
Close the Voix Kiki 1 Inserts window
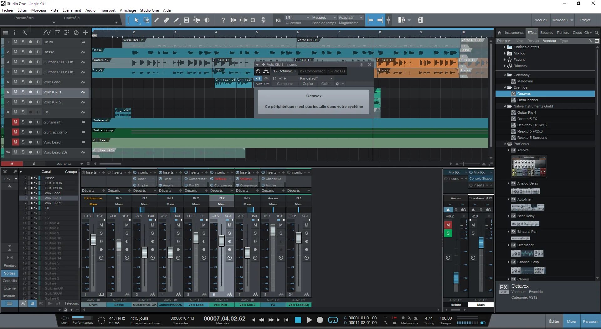[x=370, y=65]
